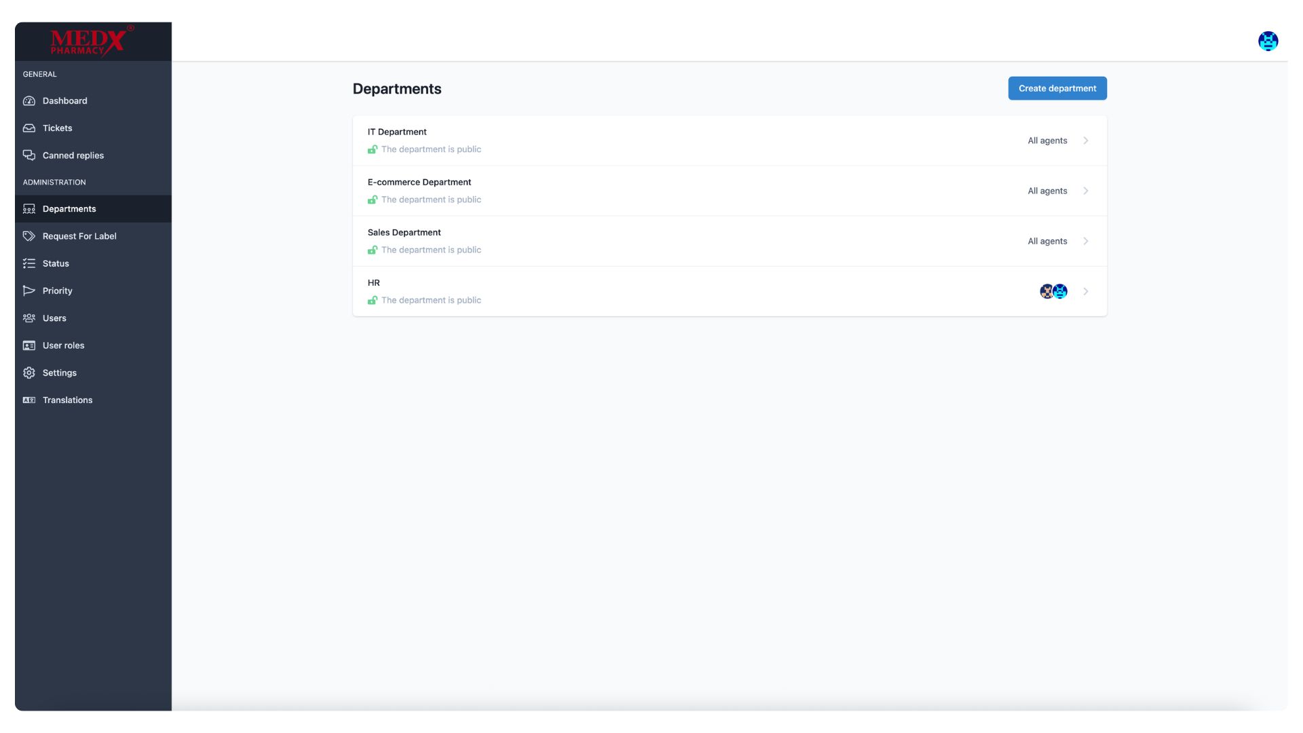Click the blue agent avatar in HR row

click(x=1060, y=291)
